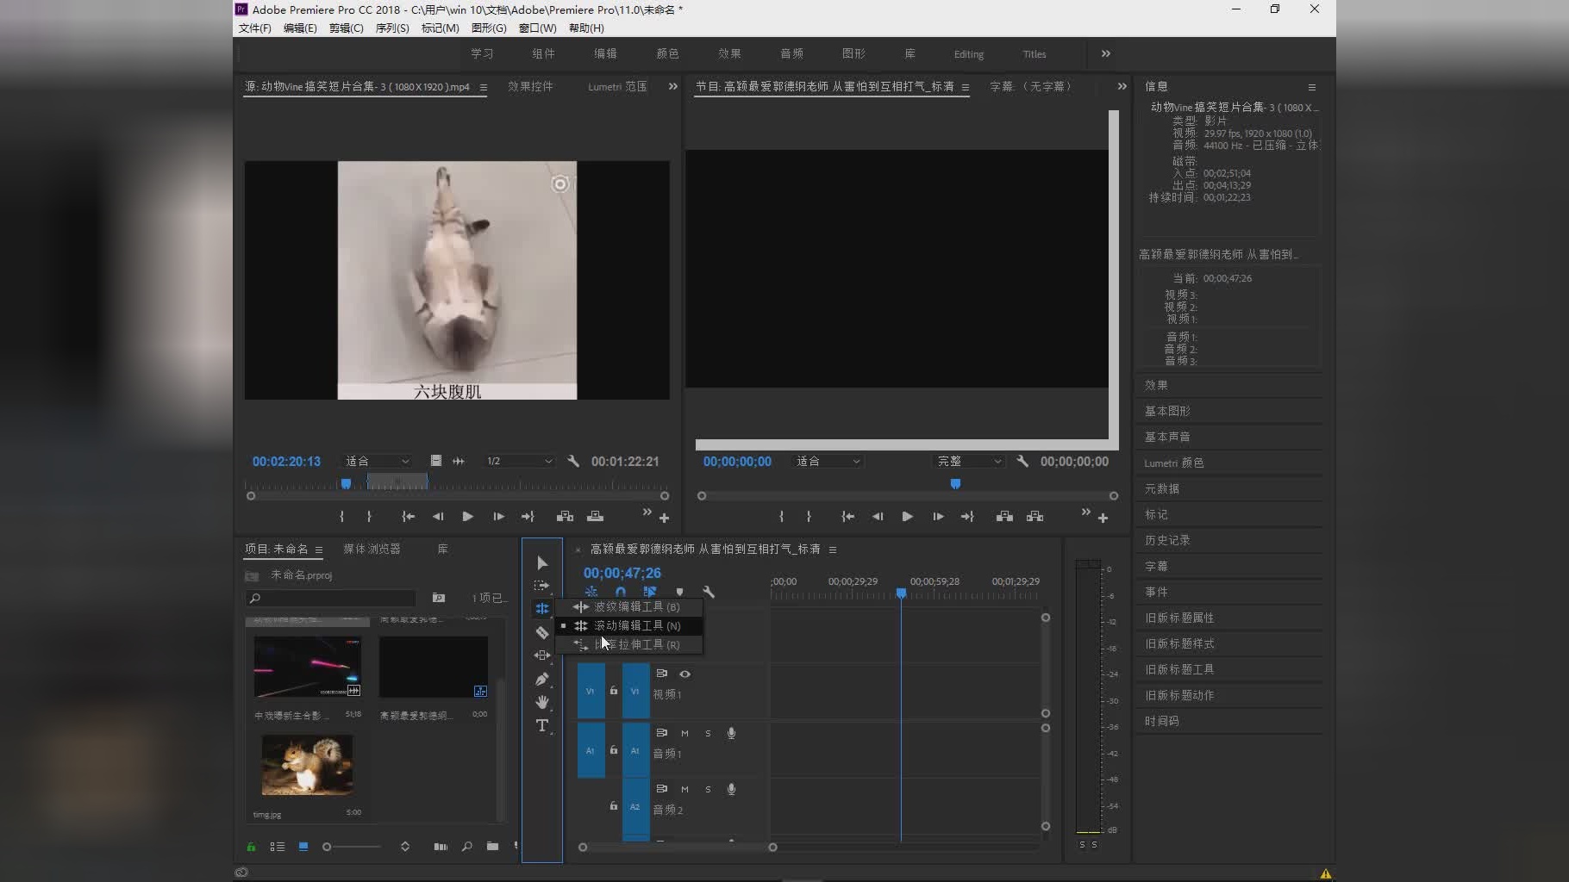Click Extract button in program monitor
Screen dimensions: 1569x882
1035,516
